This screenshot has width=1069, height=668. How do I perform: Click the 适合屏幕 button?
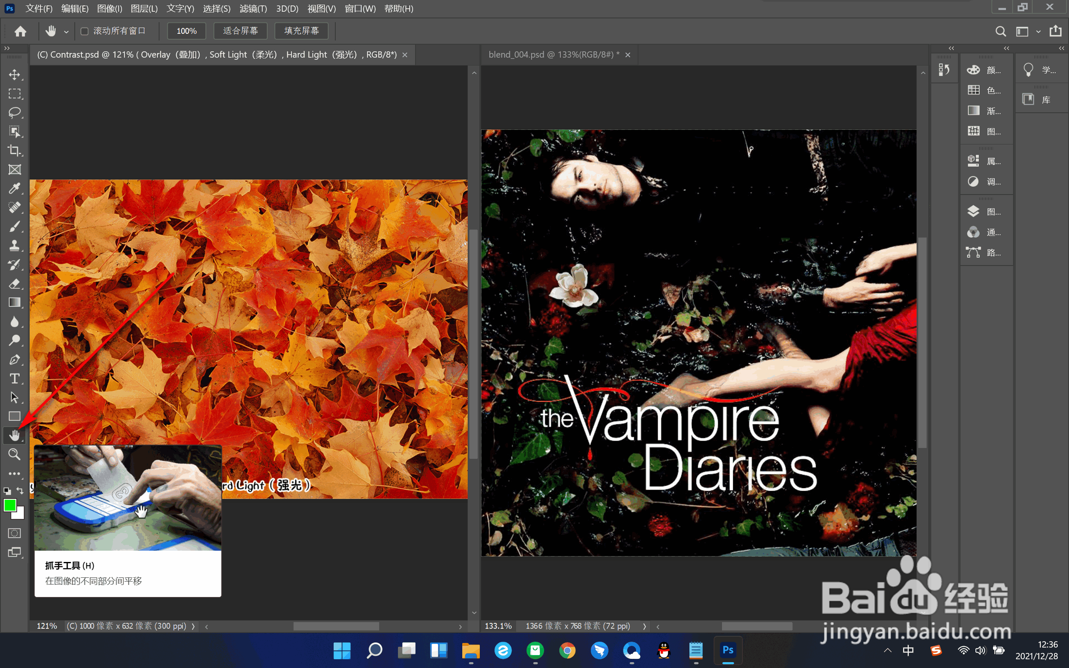tap(240, 31)
